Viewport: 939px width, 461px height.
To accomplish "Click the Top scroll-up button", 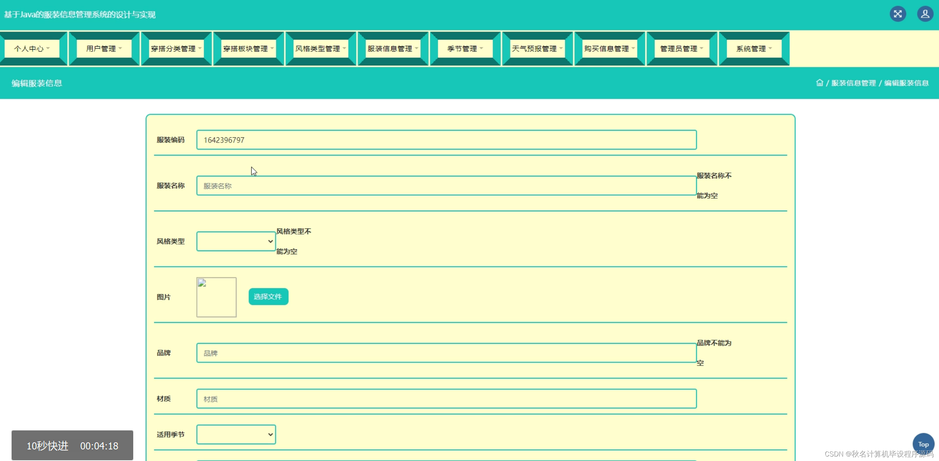I will [923, 444].
